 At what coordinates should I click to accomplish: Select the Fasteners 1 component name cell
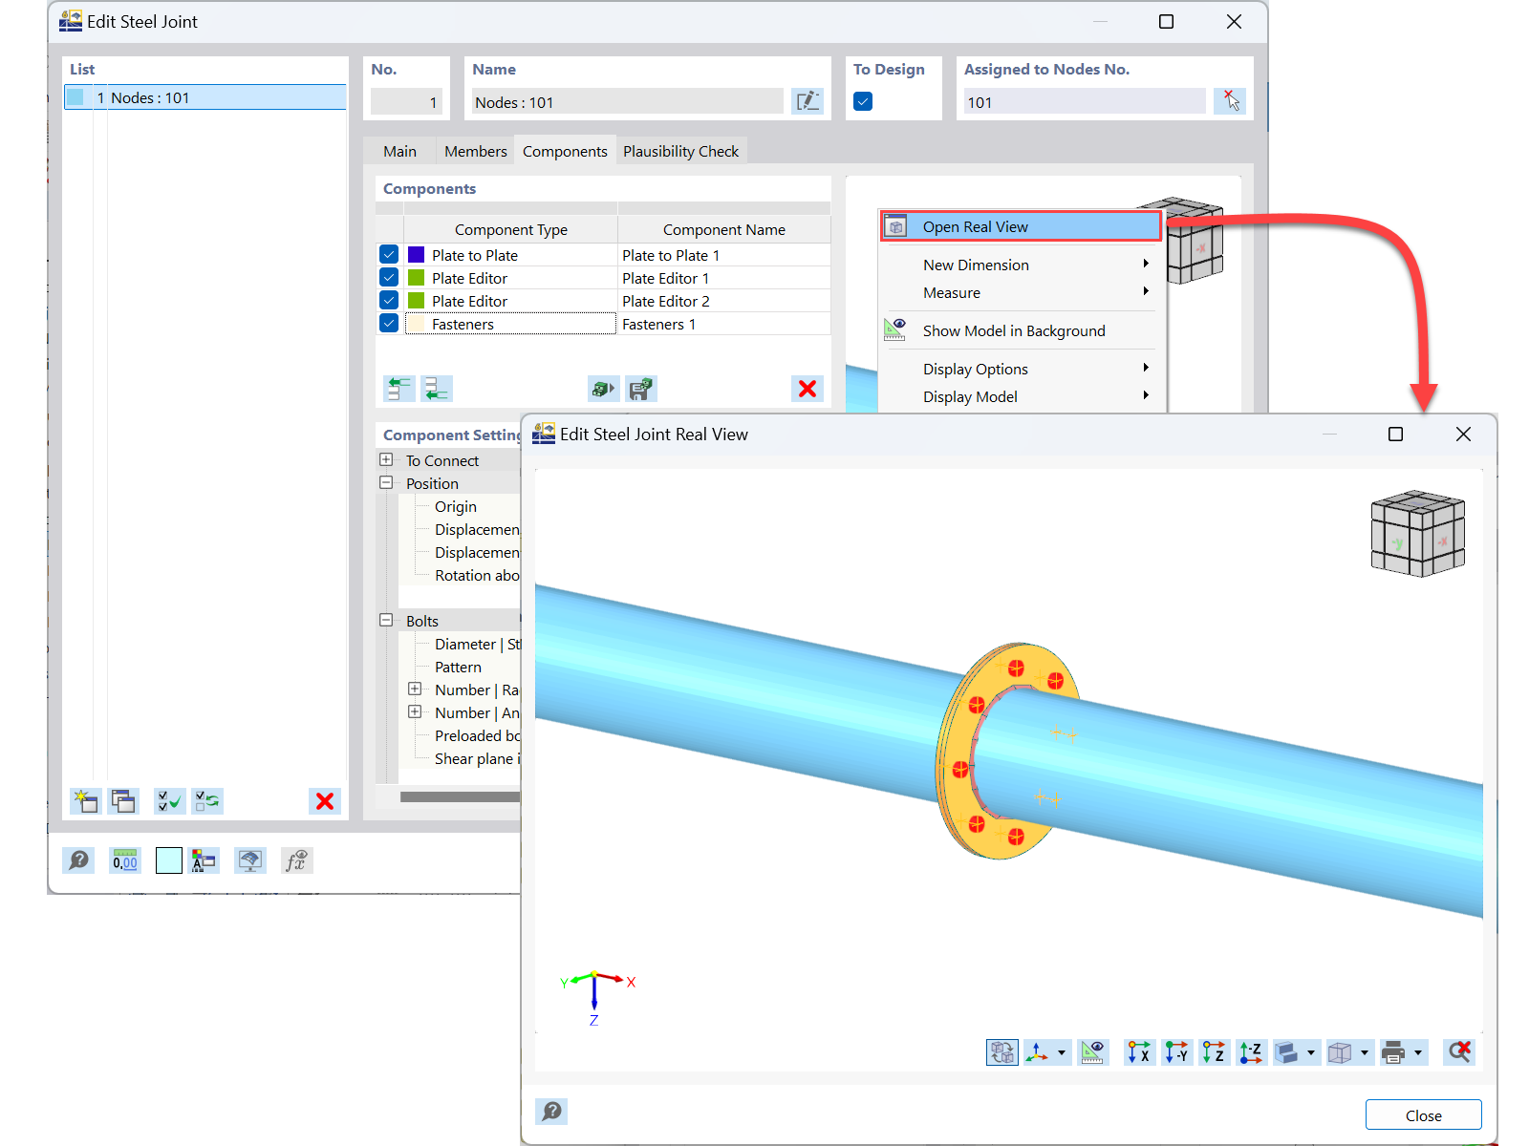click(x=723, y=324)
